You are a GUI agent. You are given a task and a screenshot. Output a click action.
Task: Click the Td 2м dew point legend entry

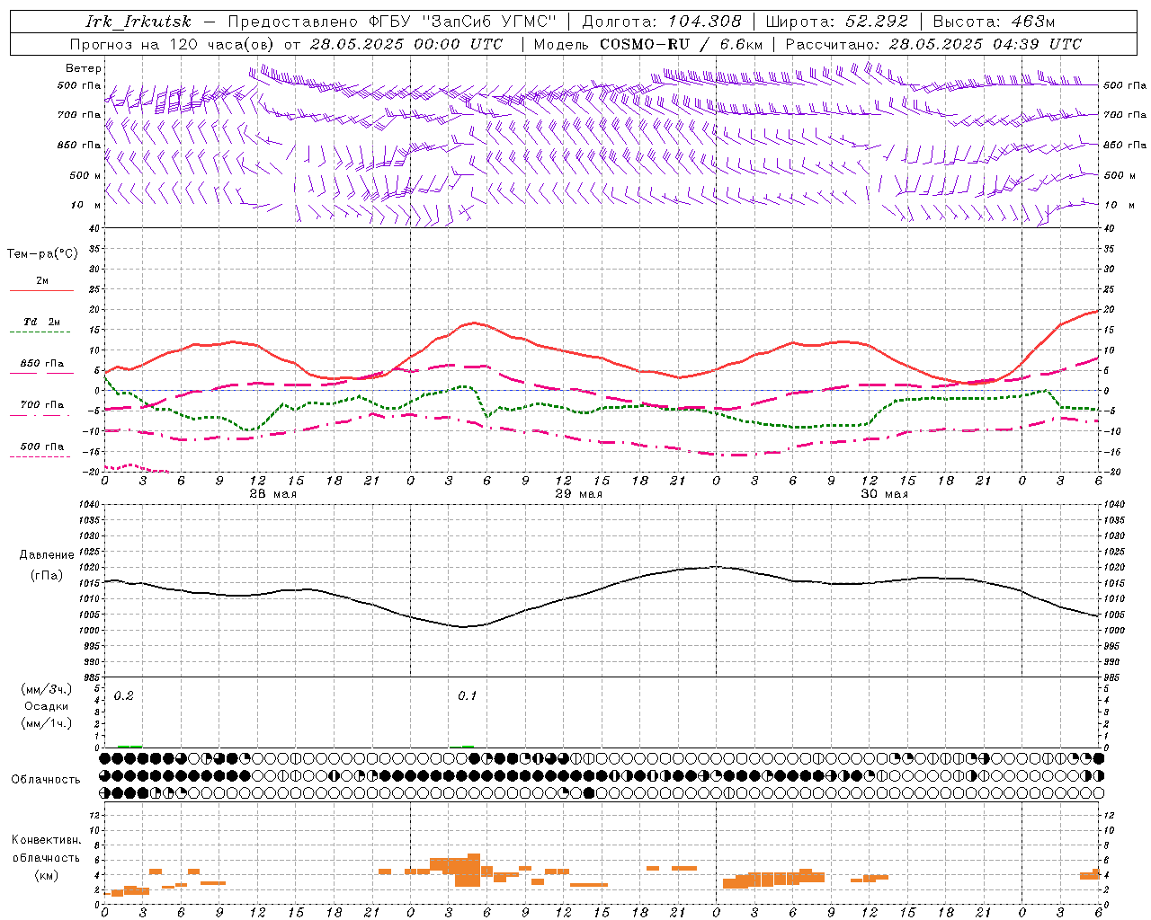(x=41, y=326)
